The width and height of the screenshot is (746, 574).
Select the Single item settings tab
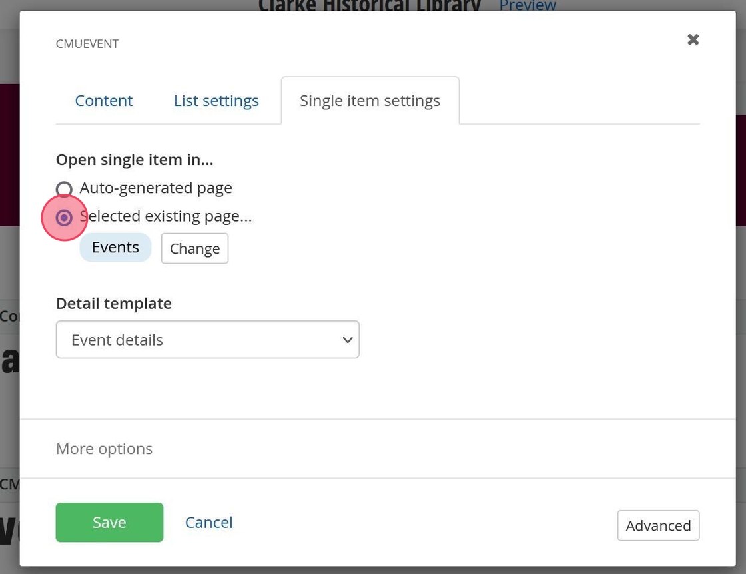click(x=370, y=101)
